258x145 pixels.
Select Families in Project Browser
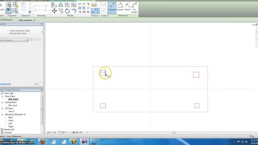(8, 133)
